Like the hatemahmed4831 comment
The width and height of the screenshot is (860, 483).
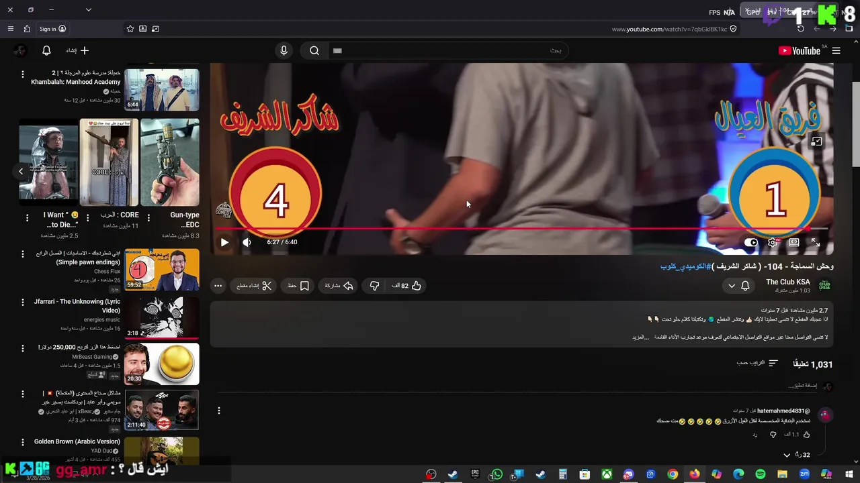point(806,435)
